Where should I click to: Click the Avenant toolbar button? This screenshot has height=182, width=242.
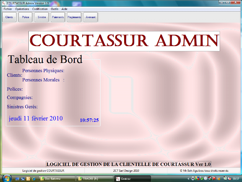90,17
